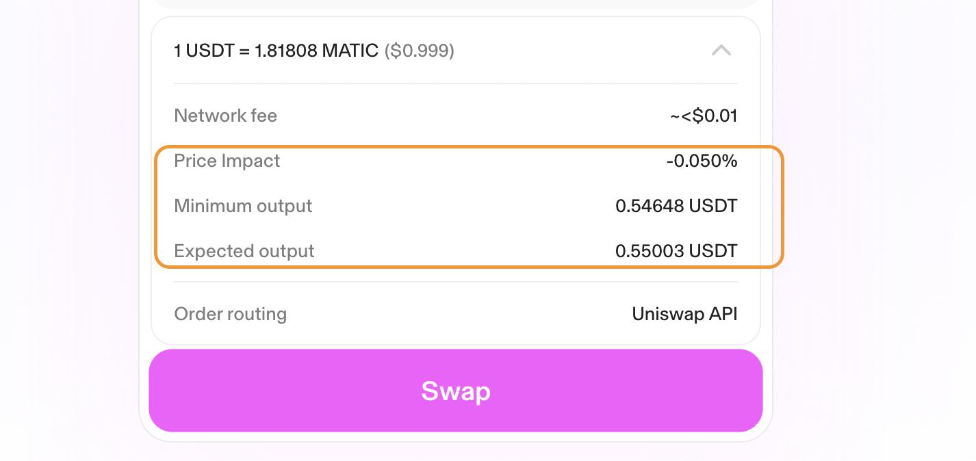Click the Expected output label
Viewport: 976px width, 461px height.
pos(244,251)
